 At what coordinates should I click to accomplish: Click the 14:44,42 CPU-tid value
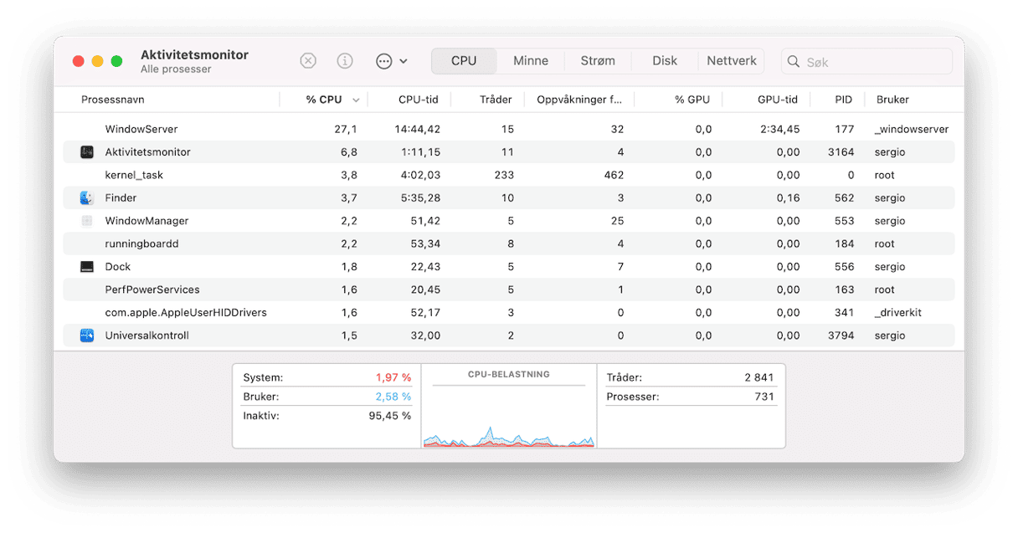tap(418, 130)
